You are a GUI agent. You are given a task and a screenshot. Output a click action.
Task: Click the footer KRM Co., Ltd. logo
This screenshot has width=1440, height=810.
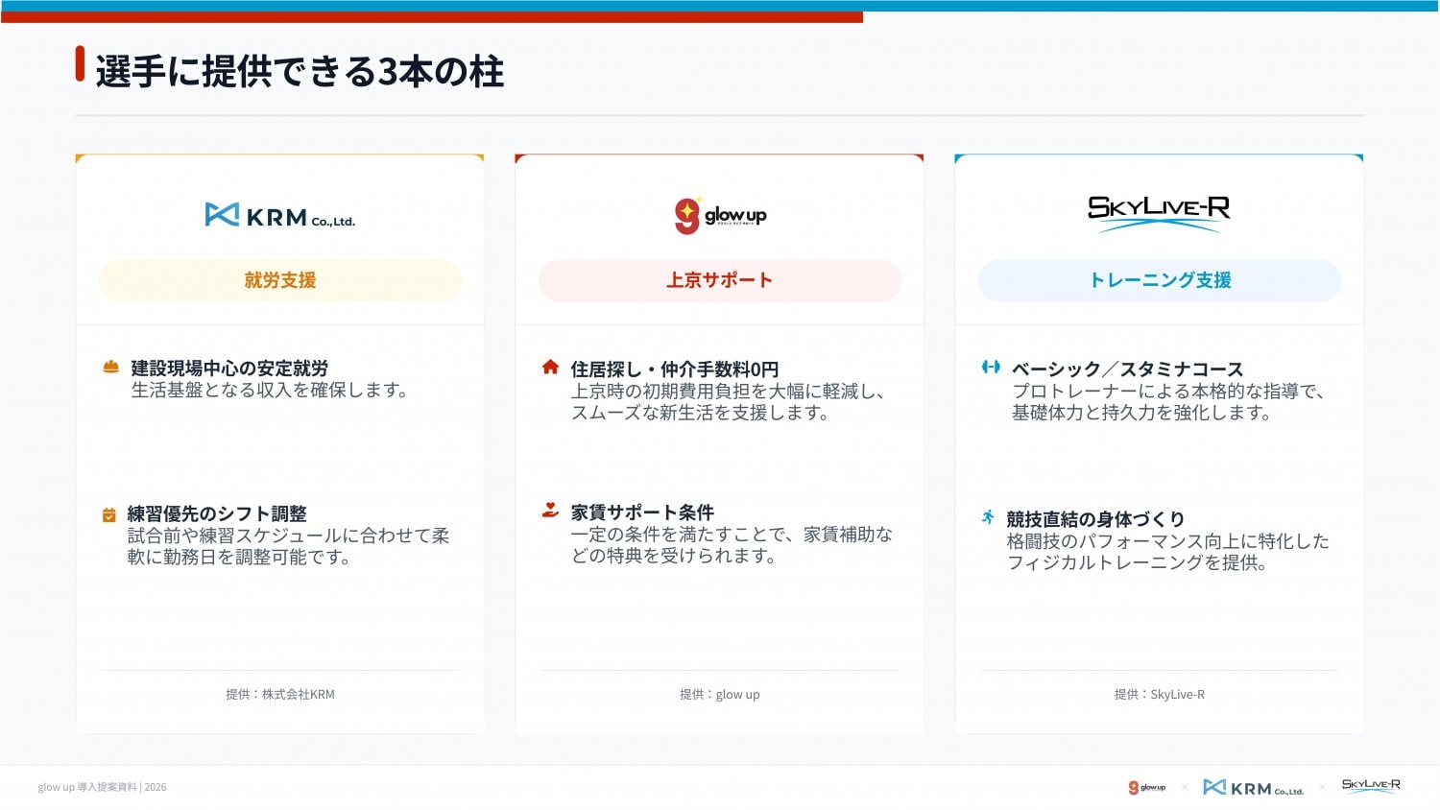click(x=1253, y=788)
